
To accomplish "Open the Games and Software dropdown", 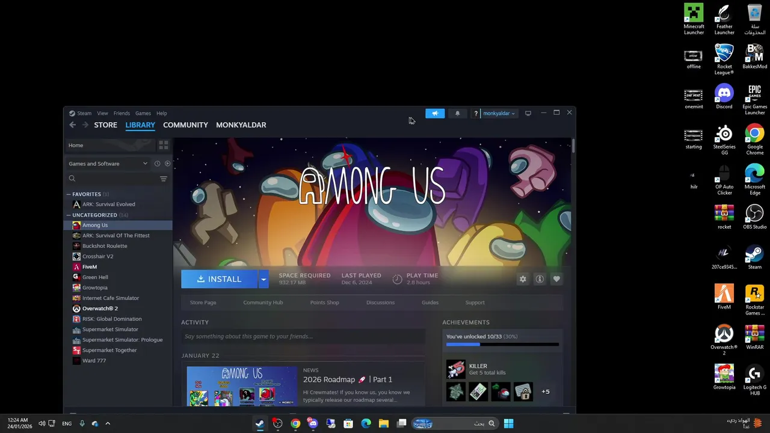I will pyautogui.click(x=108, y=164).
